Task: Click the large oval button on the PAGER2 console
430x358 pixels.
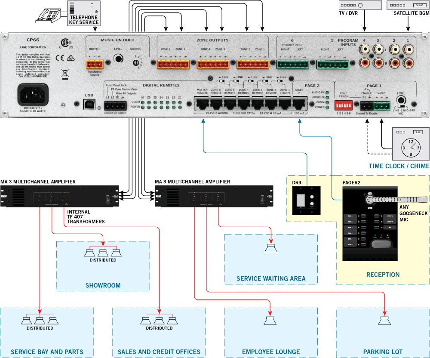Action: point(381,244)
